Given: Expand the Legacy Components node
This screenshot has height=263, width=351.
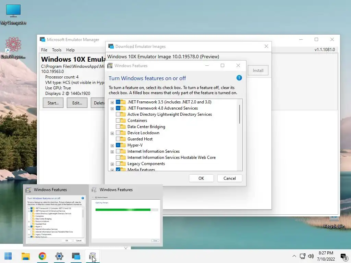Looking at the screenshot, I should coord(112,164).
